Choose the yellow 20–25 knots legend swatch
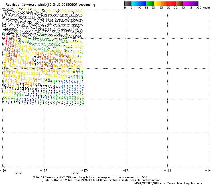211x185 pixels. pos(157,3)
